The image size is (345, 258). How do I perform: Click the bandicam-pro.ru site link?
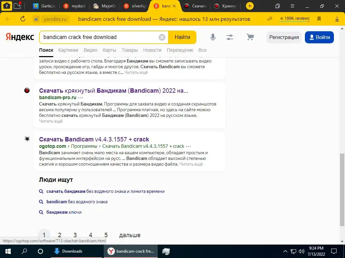pyautogui.click(x=58, y=97)
